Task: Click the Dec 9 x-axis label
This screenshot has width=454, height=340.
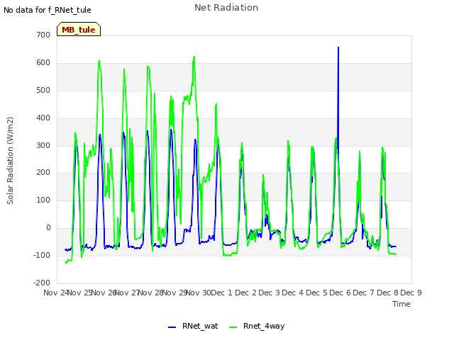Action: (x=411, y=293)
